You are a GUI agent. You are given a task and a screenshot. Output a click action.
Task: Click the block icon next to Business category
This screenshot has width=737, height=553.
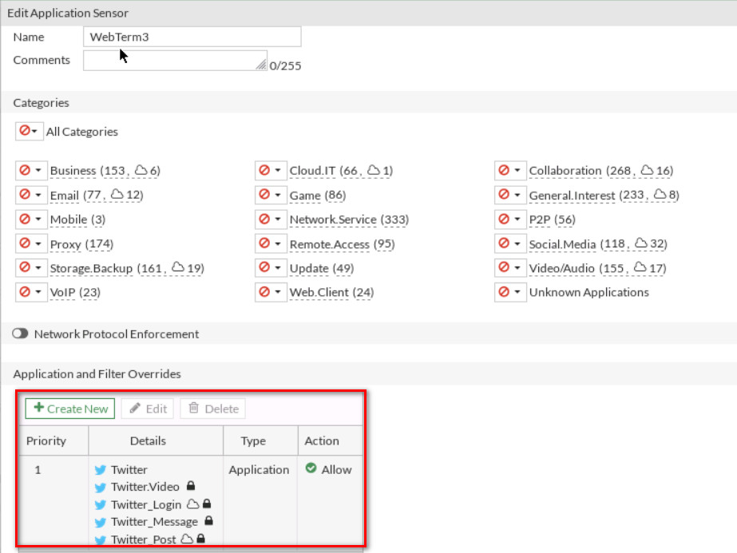[26, 170]
